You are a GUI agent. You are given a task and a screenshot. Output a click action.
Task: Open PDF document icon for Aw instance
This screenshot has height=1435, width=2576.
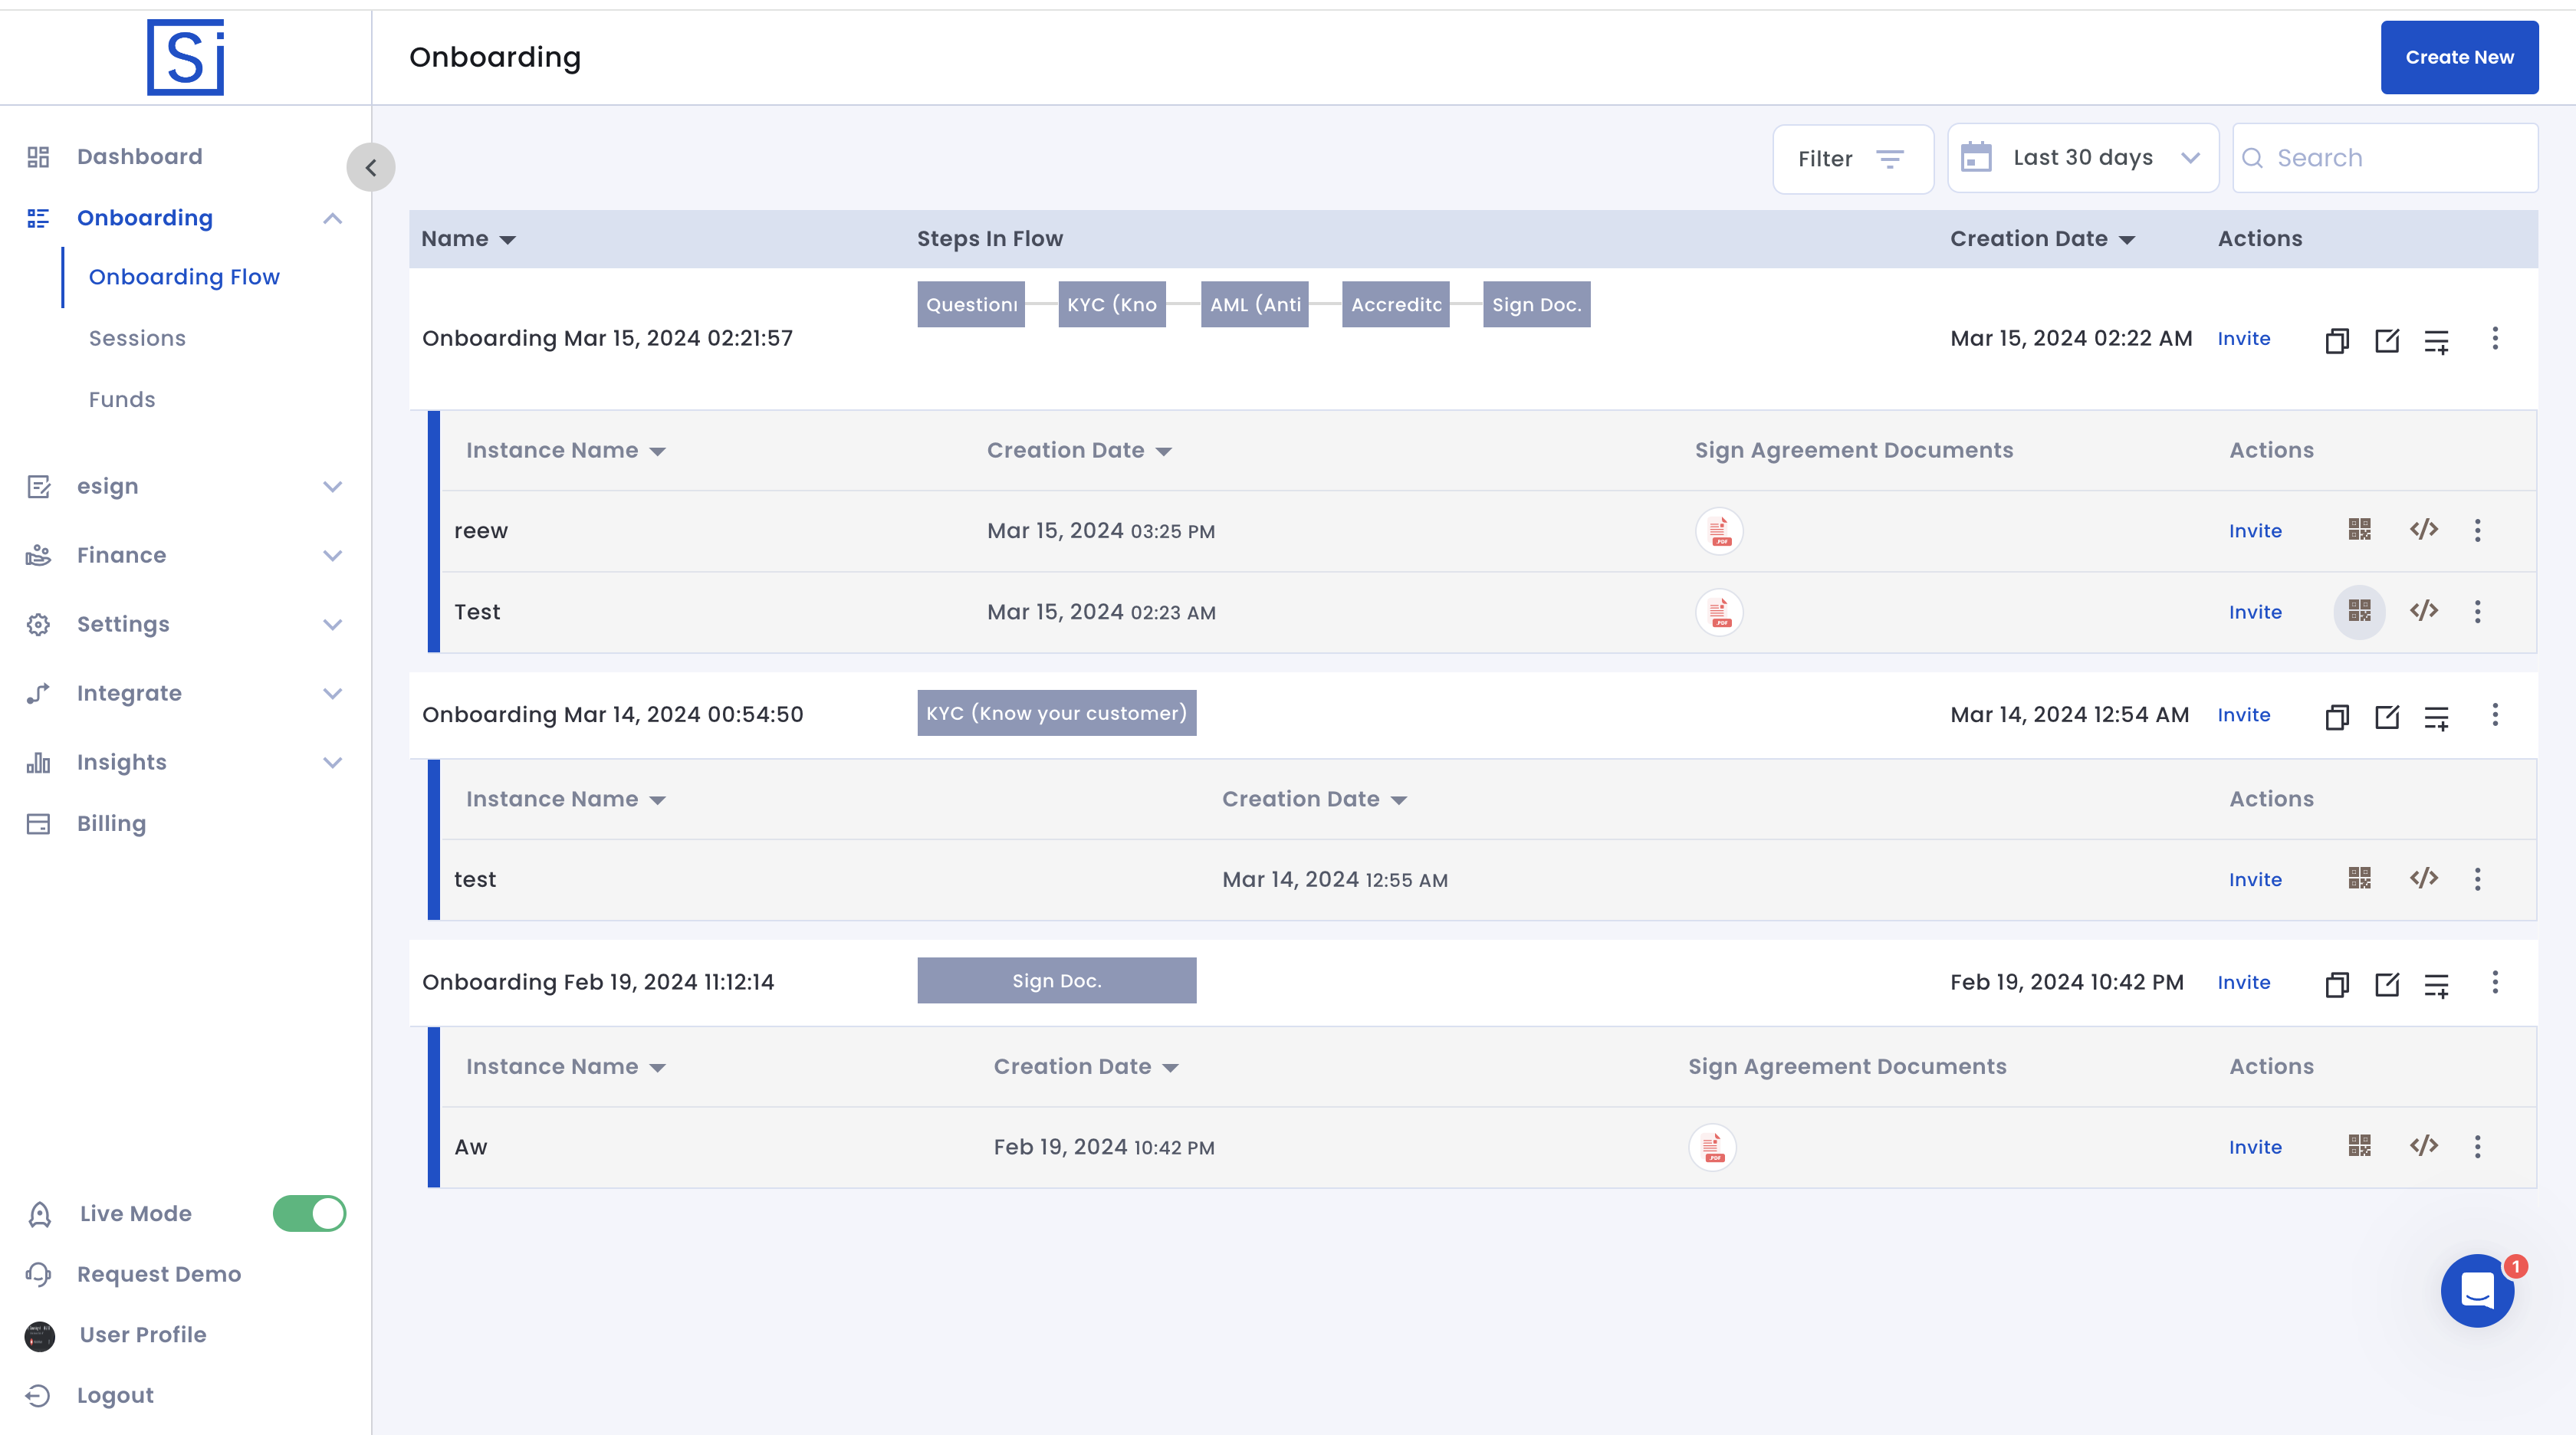1712,1147
